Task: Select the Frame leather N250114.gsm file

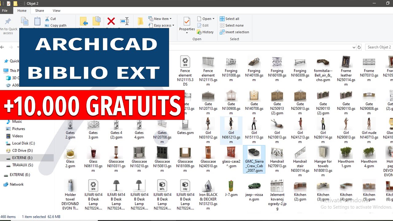Action: pos(346,71)
